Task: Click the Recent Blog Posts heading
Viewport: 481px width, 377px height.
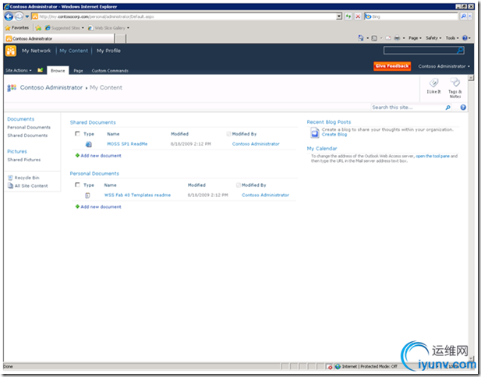Action: (328, 122)
